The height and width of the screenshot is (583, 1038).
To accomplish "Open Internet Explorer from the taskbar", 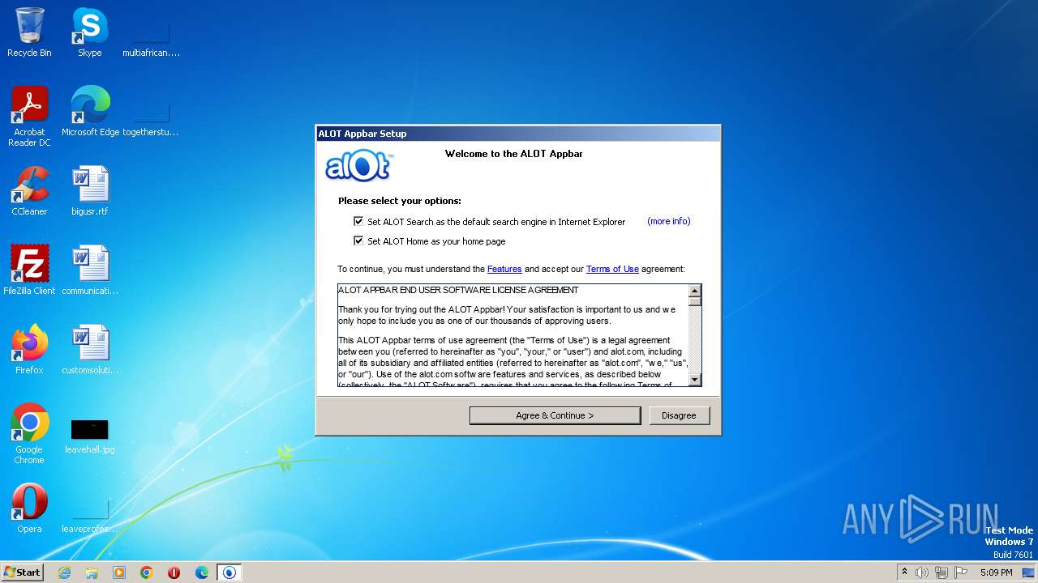I will point(64,572).
